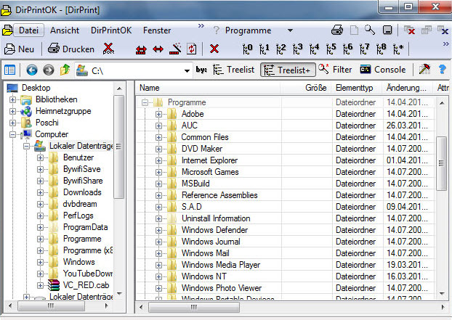
Task: Open the Console
Action: 383,70
